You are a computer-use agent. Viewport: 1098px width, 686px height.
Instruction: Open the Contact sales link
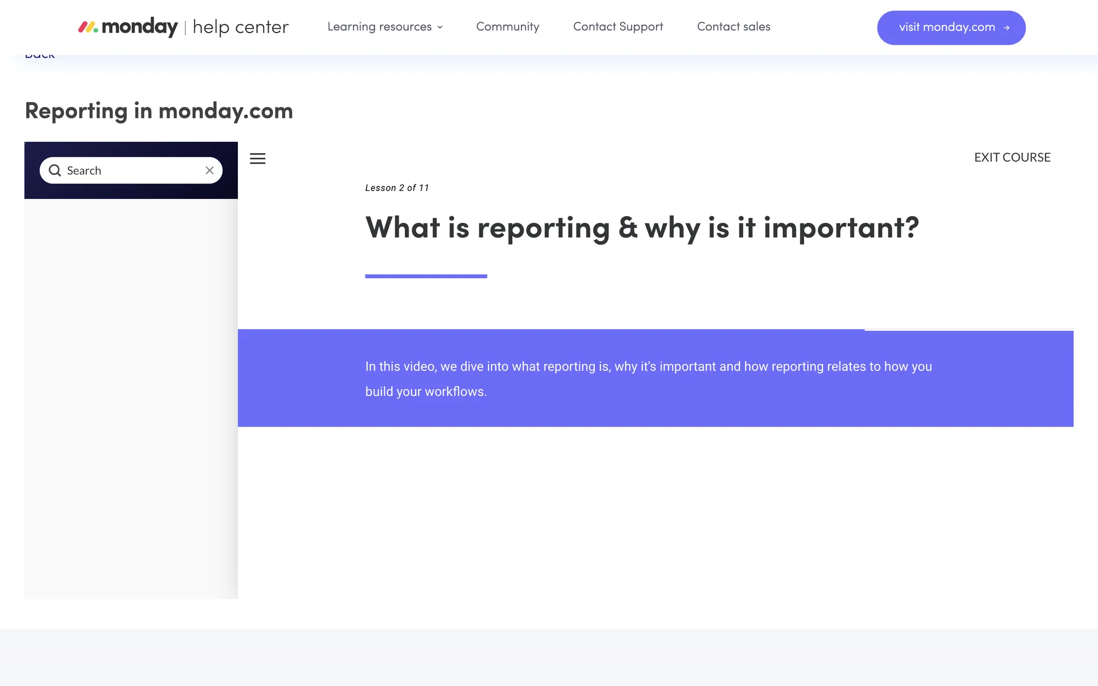[x=733, y=27]
